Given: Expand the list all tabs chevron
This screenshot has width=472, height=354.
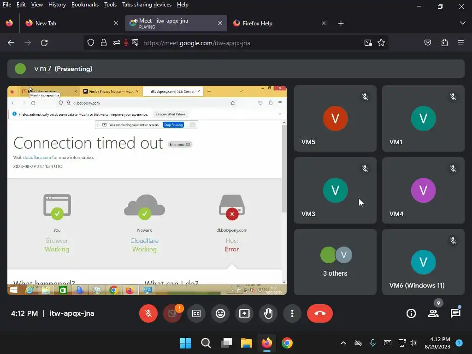Looking at the screenshot, I should coord(463,23).
